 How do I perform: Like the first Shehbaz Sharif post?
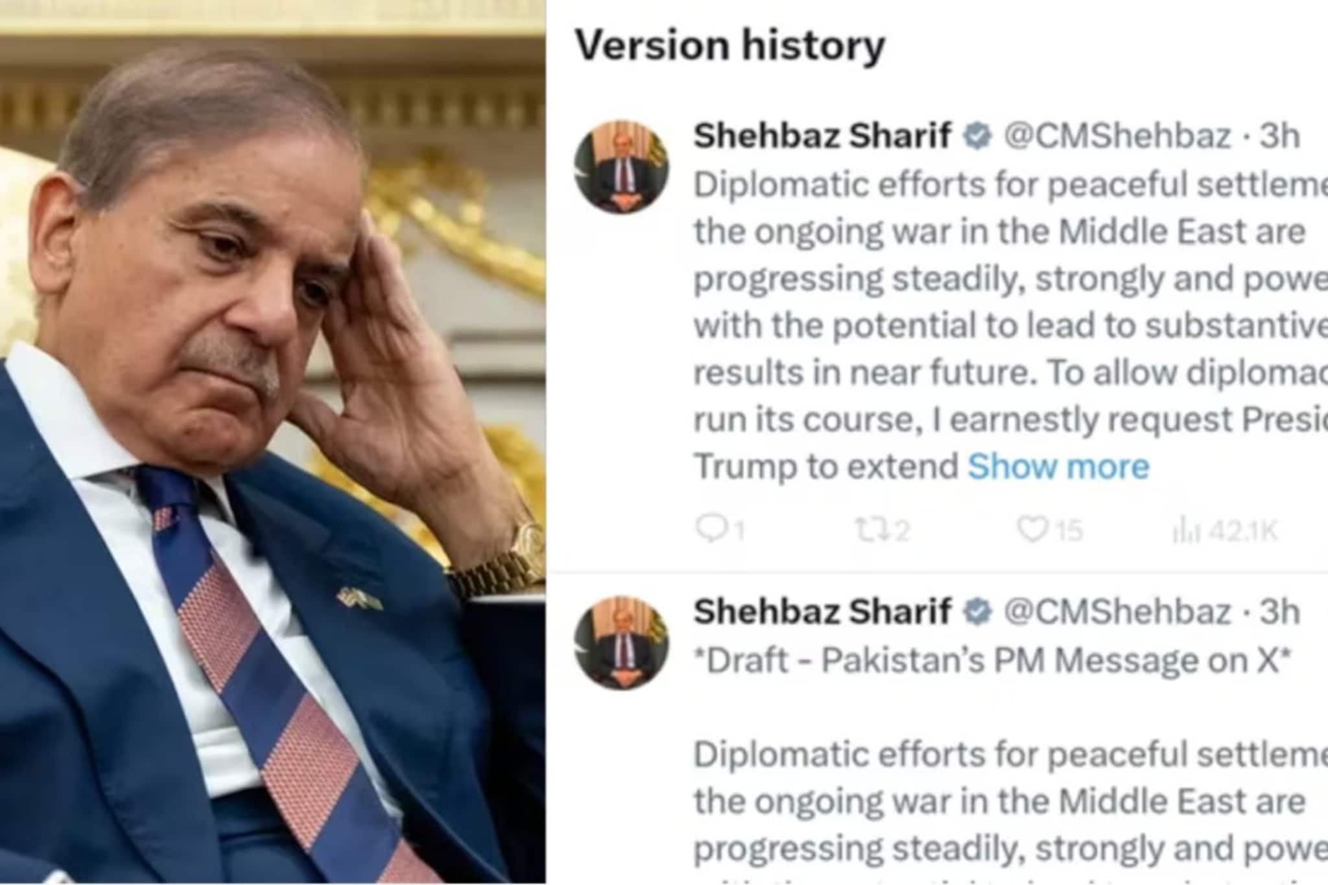click(x=1032, y=530)
